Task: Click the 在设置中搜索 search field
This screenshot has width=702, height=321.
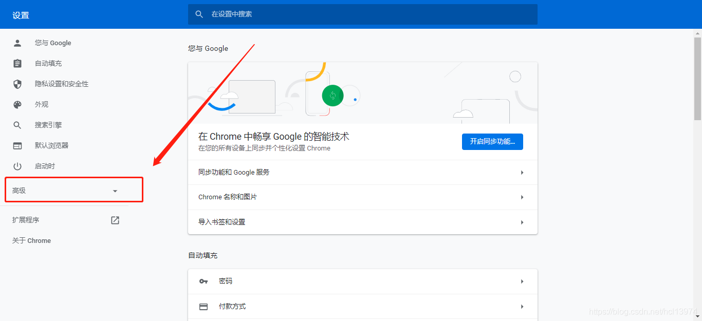Action: pyautogui.click(x=363, y=14)
